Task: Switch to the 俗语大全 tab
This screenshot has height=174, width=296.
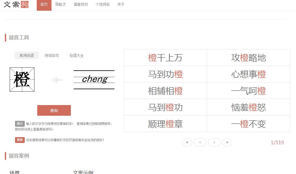Action: pos(76,55)
